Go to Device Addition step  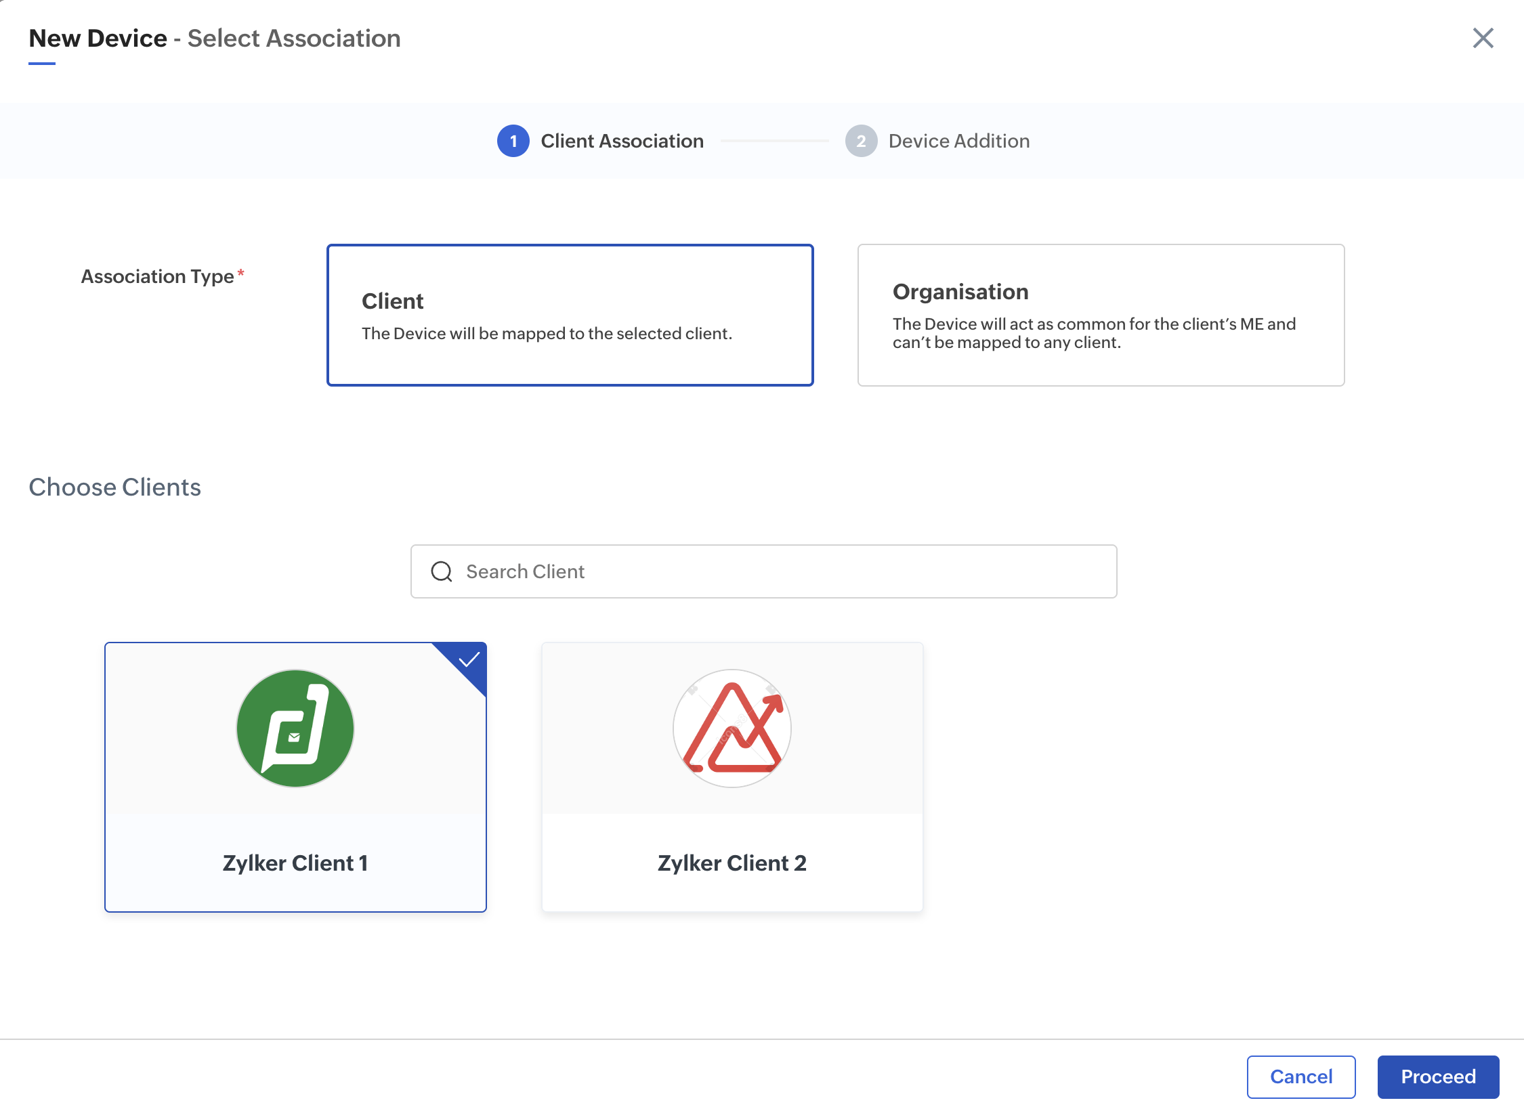pyautogui.click(x=958, y=141)
